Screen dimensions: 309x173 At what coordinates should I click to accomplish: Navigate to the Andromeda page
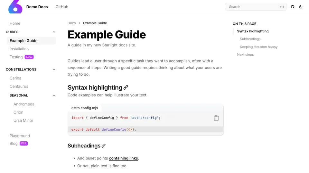pos(24,104)
